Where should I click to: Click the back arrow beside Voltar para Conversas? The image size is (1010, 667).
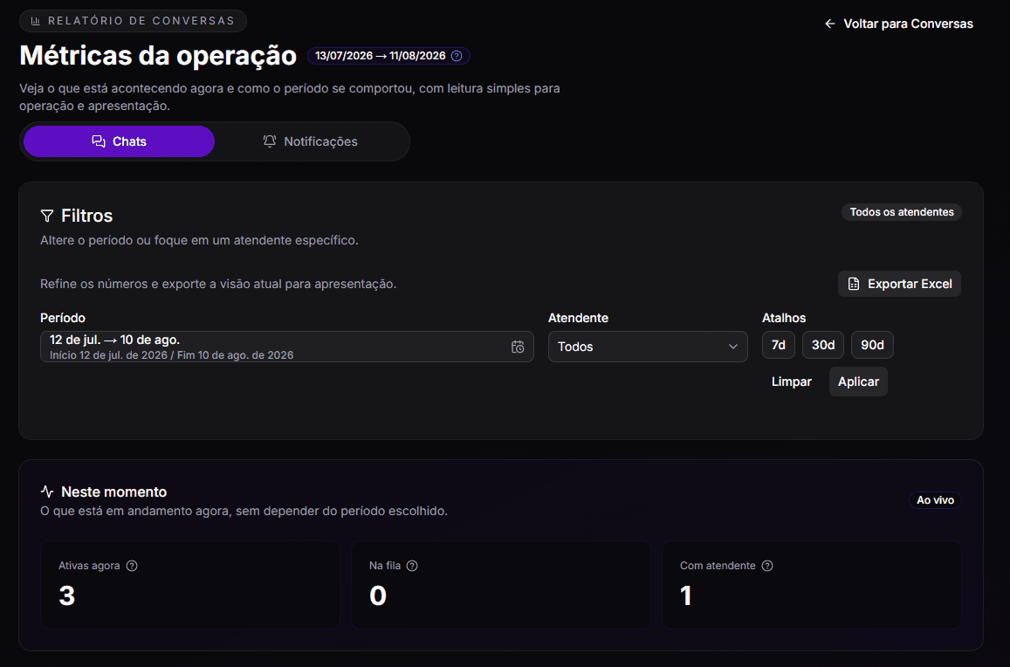[829, 24]
